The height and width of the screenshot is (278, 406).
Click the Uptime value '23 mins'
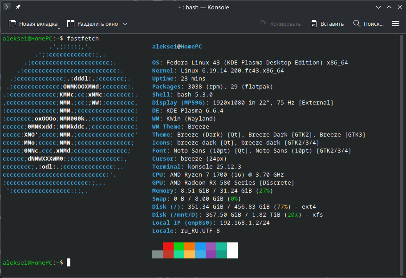[193, 79]
